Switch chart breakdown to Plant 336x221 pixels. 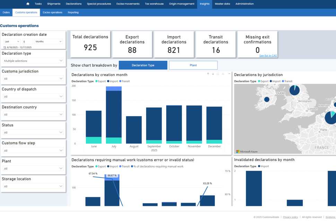193,65
